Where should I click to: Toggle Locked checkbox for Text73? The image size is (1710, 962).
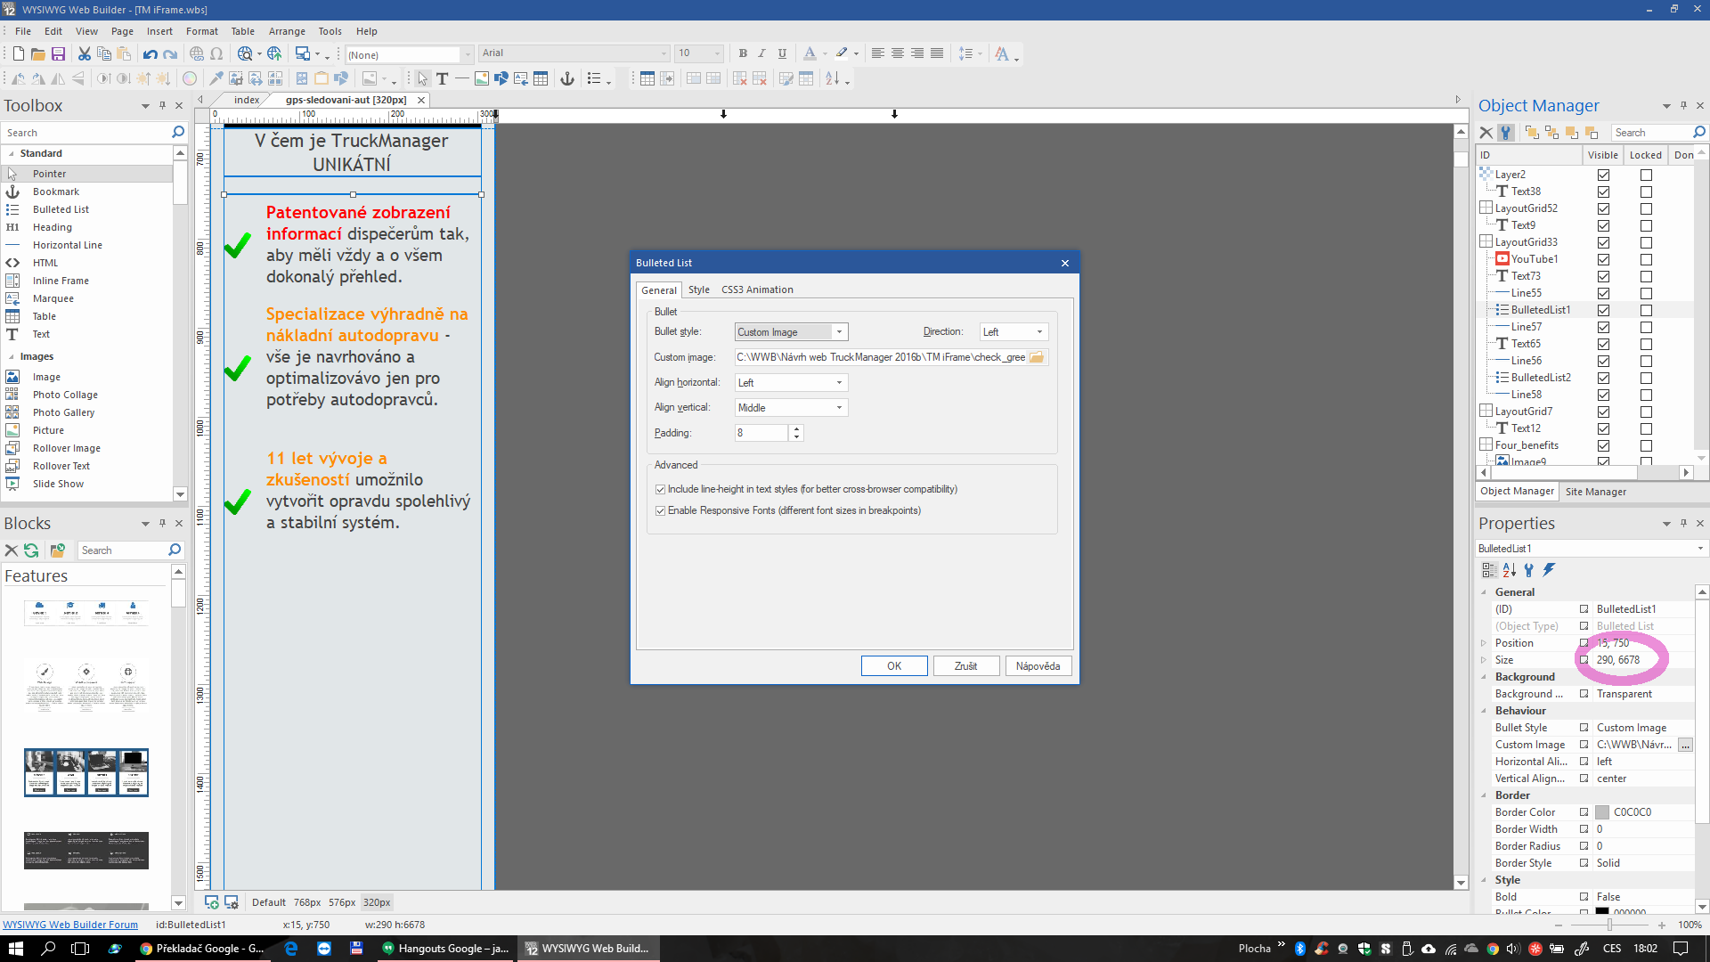(1646, 276)
